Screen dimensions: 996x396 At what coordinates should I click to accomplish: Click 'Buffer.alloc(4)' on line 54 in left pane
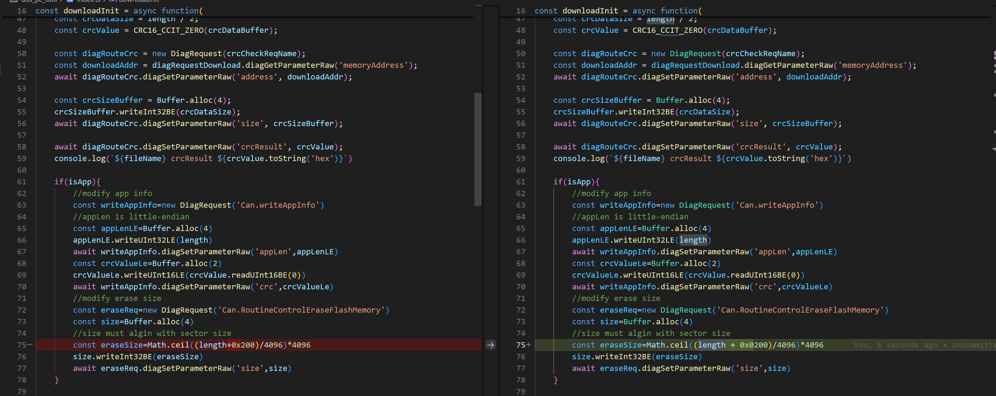191,100
